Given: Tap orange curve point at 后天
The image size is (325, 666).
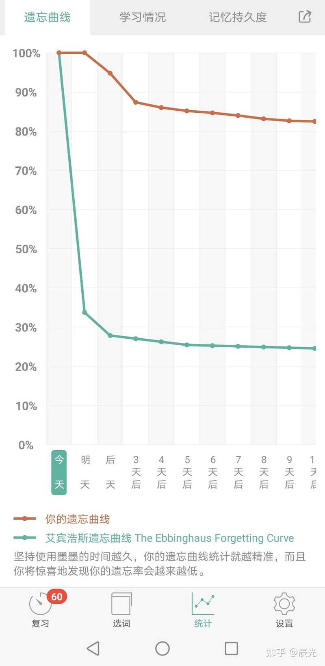Looking at the screenshot, I should (x=110, y=73).
